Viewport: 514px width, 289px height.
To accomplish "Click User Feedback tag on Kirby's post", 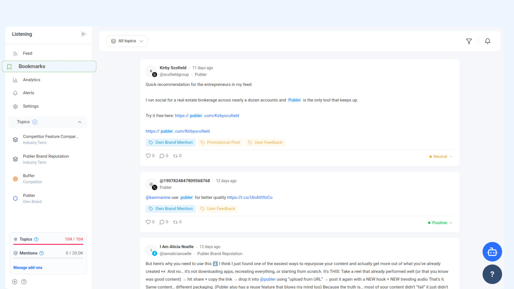I will click(x=265, y=142).
